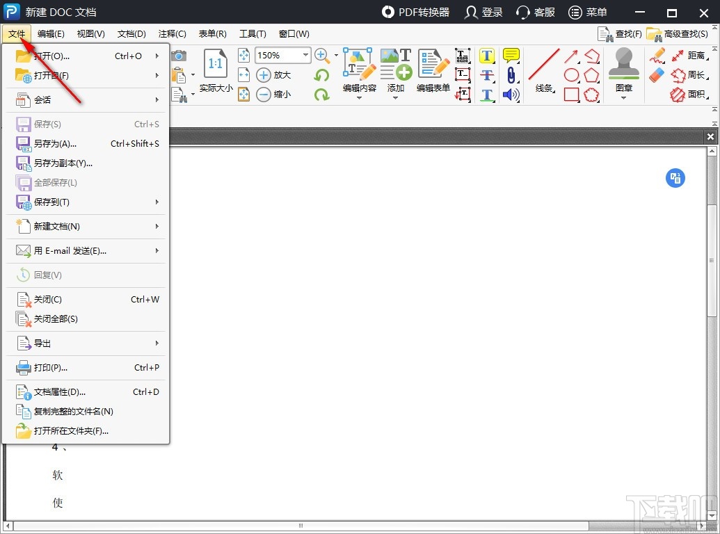Click the speaker sound annotation icon
Image resolution: width=720 pixels, height=534 pixels.
click(x=511, y=95)
